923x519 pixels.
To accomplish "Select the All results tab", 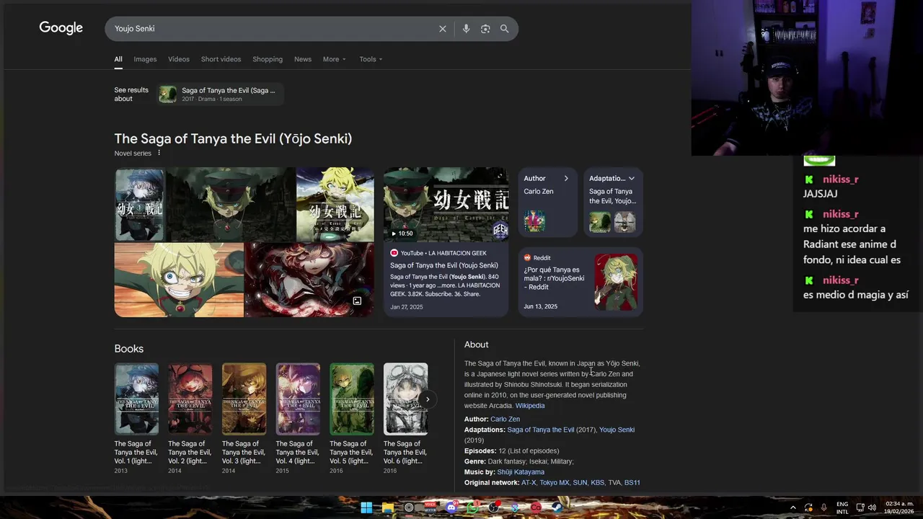I will (x=118, y=59).
